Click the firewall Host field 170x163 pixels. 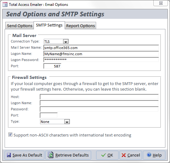99,97
